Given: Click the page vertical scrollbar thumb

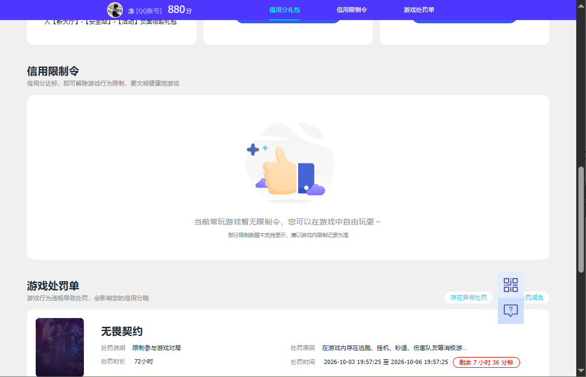Looking at the screenshot, I should click(x=581, y=219).
